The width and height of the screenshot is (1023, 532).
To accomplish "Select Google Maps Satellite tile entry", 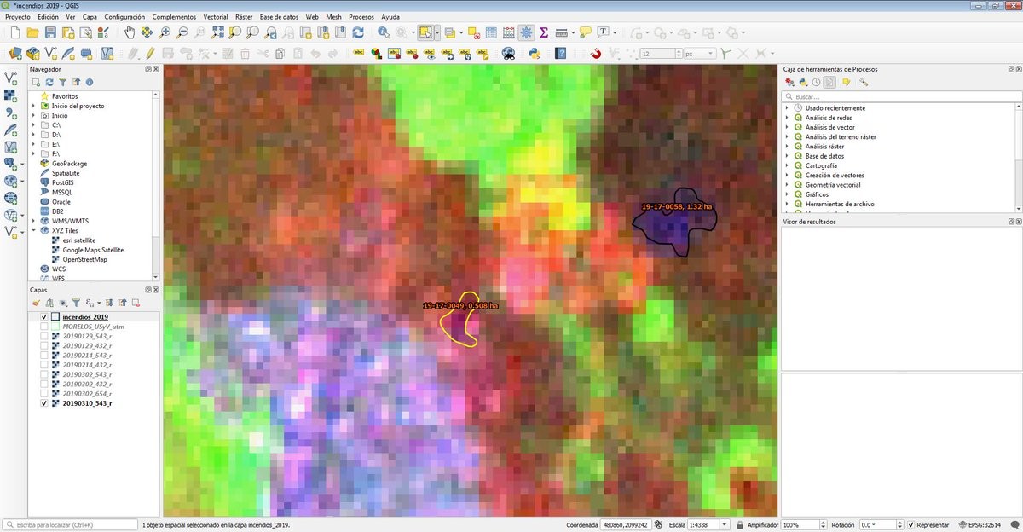I will pyautogui.click(x=94, y=250).
